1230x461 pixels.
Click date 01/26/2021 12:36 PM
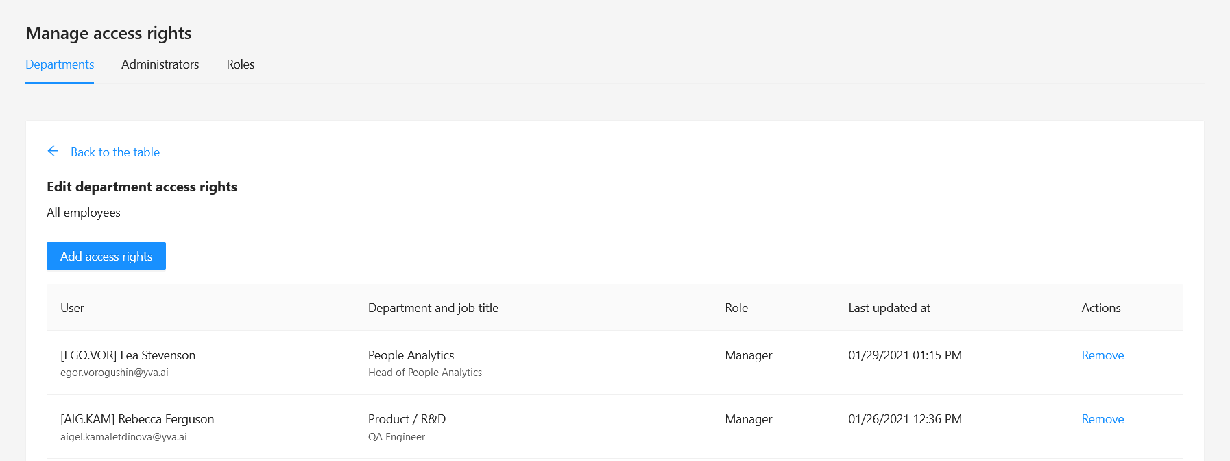pyautogui.click(x=905, y=419)
